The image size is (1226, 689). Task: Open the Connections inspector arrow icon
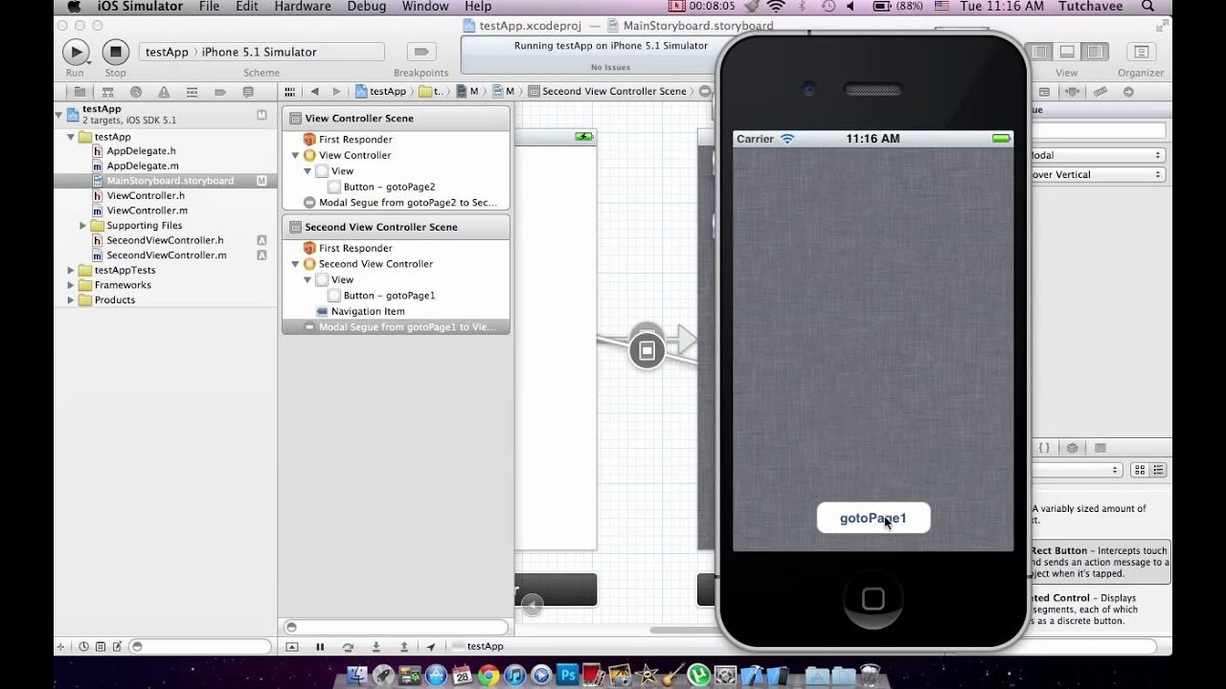[1128, 92]
